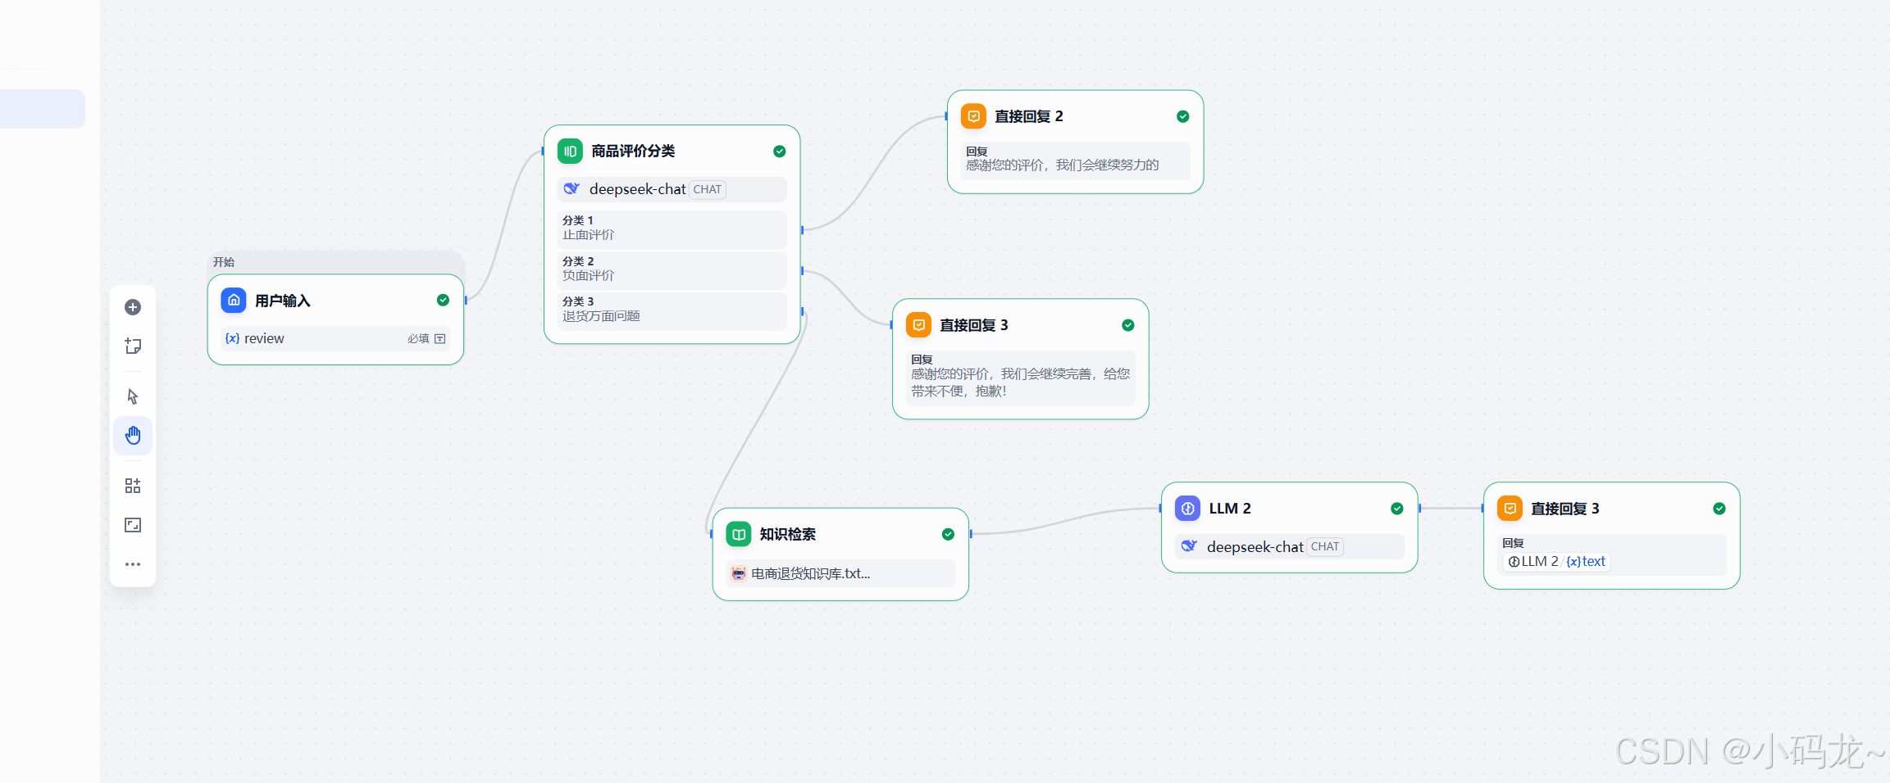This screenshot has height=783, width=1890.
Task: Click deepseek-chat model in 商品评价分类
Action: 637,189
